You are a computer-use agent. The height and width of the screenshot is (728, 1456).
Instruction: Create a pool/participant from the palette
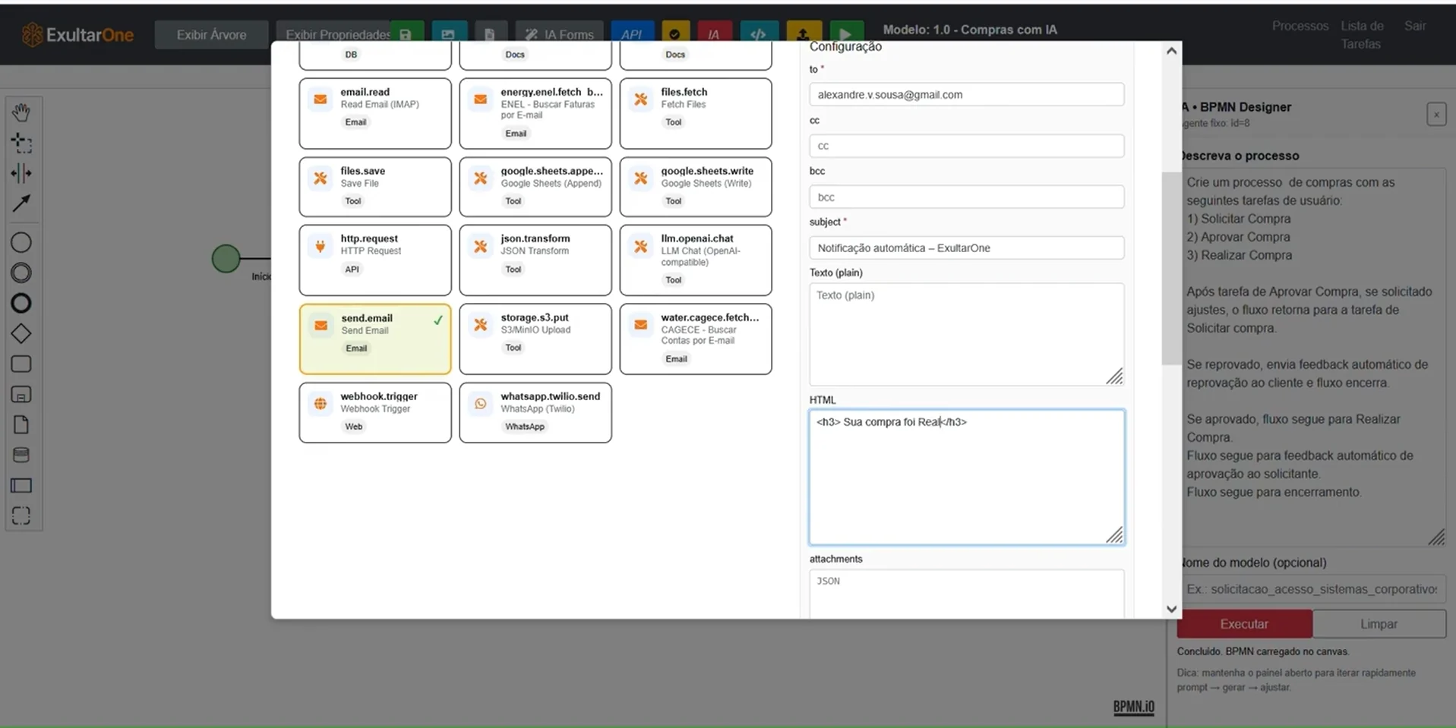(x=21, y=485)
